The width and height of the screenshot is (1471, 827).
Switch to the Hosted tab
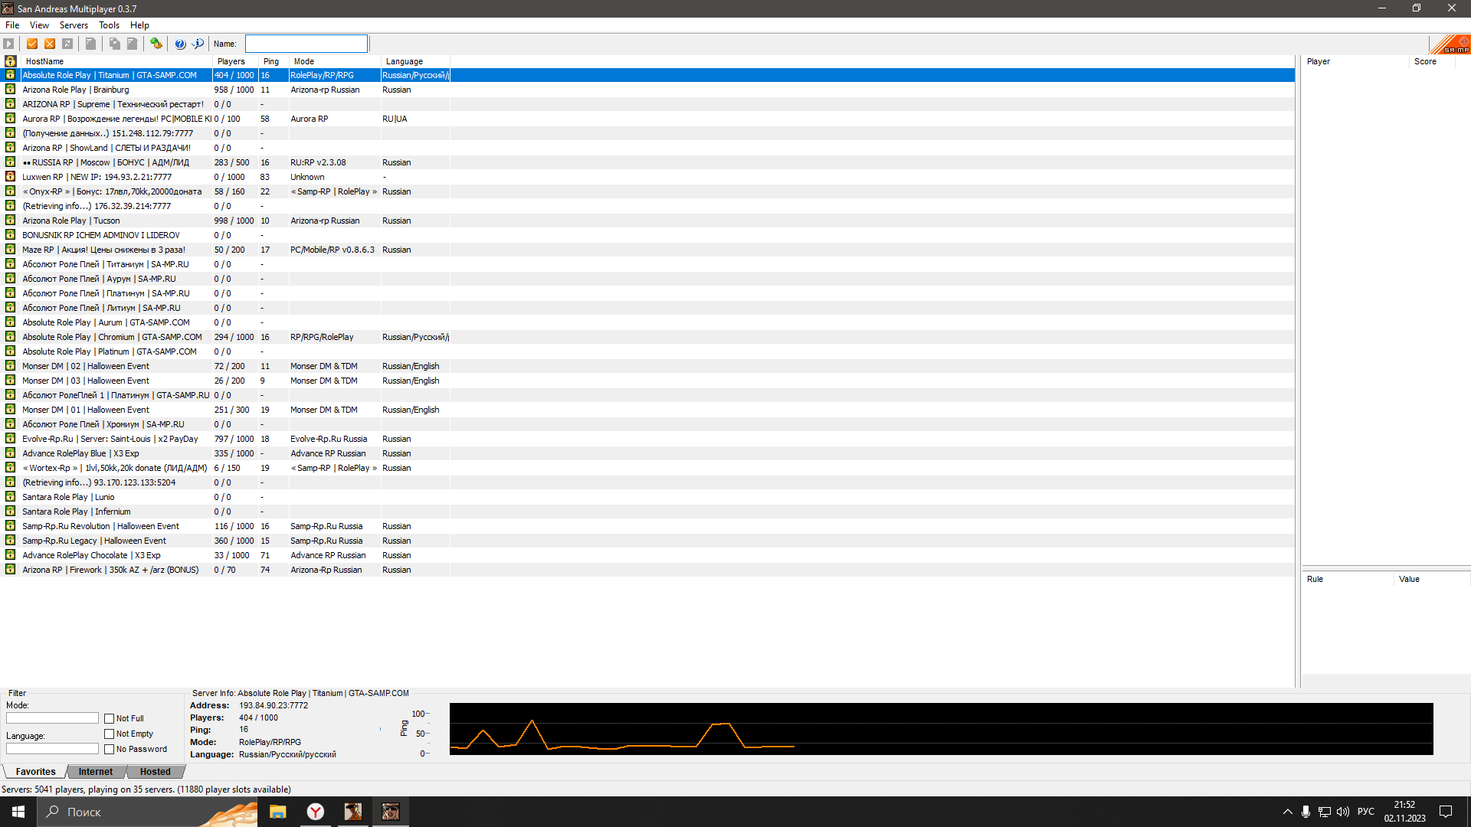(156, 772)
